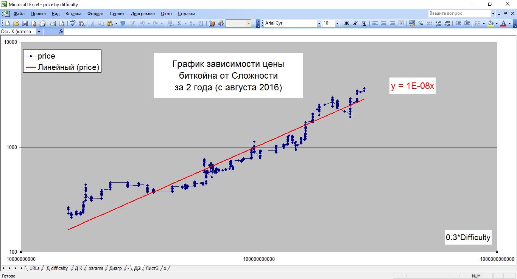Screen dimensions: 517x279
Task: Expand the Name Box 'Ось X' dropdown
Action: pyautogui.click(x=39, y=32)
